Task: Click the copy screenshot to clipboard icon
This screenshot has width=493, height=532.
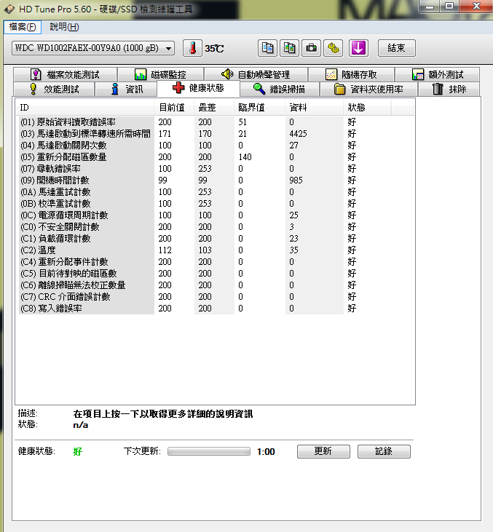Action: 289,48
